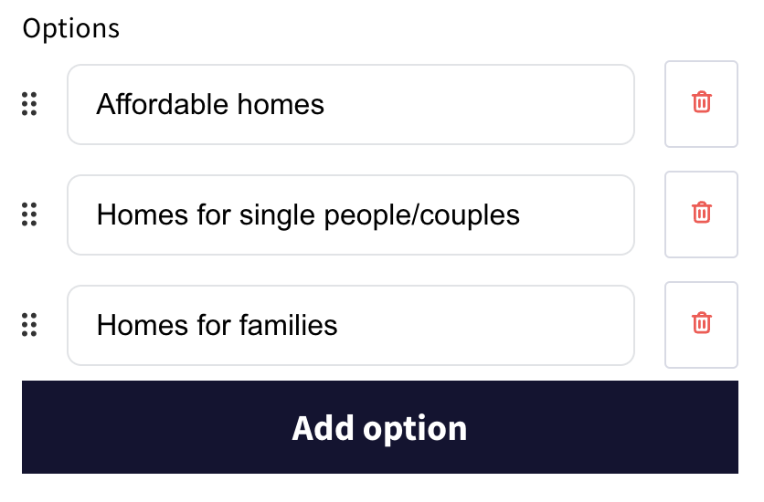Image resolution: width=764 pixels, height=502 pixels.
Task: Click the "Options" heading label
Action: tap(71, 28)
